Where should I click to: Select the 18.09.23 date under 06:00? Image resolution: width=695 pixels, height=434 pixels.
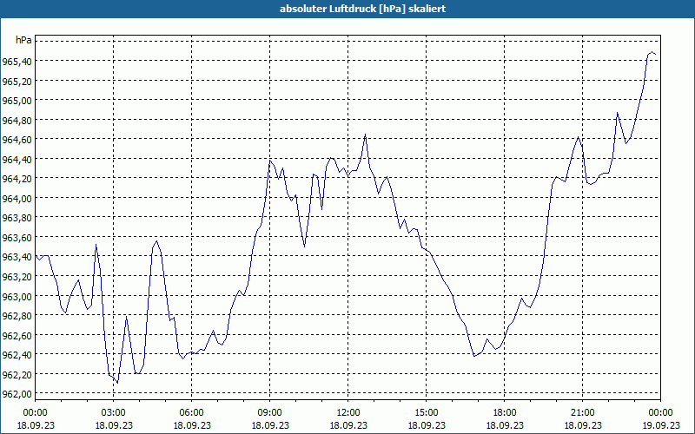click(191, 425)
